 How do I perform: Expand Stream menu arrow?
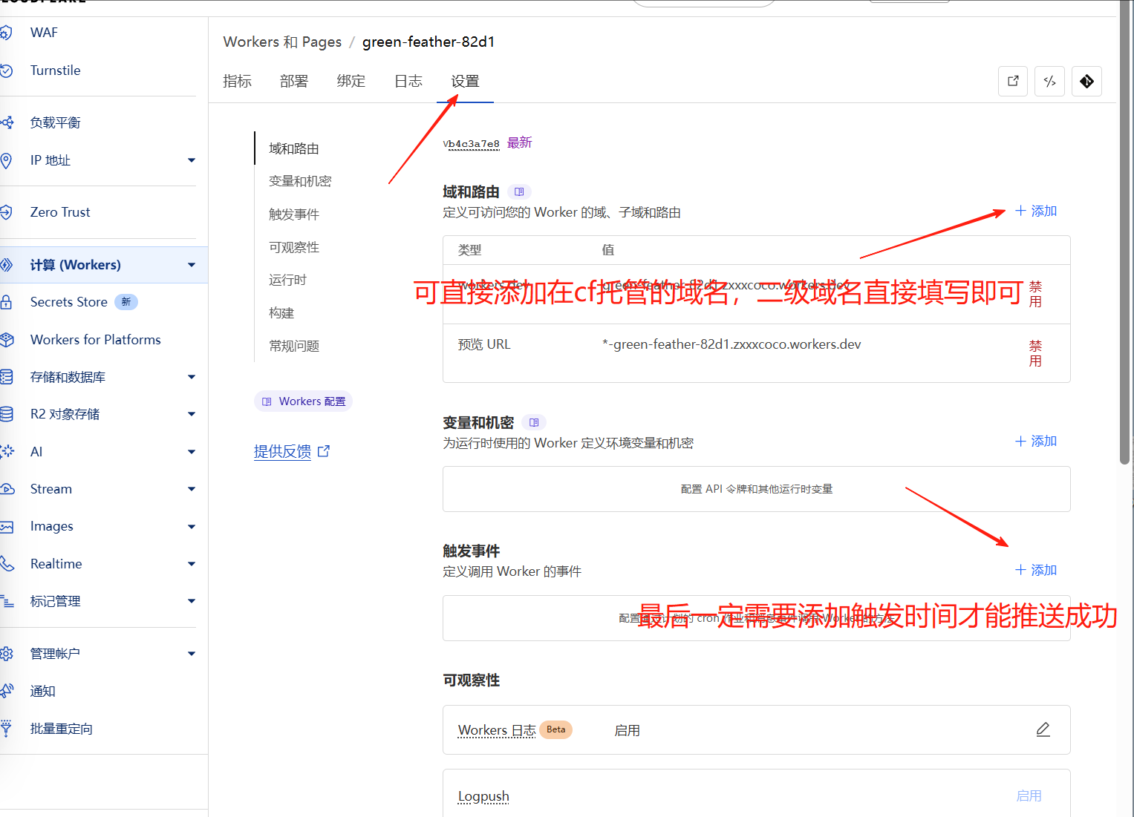[x=192, y=489]
